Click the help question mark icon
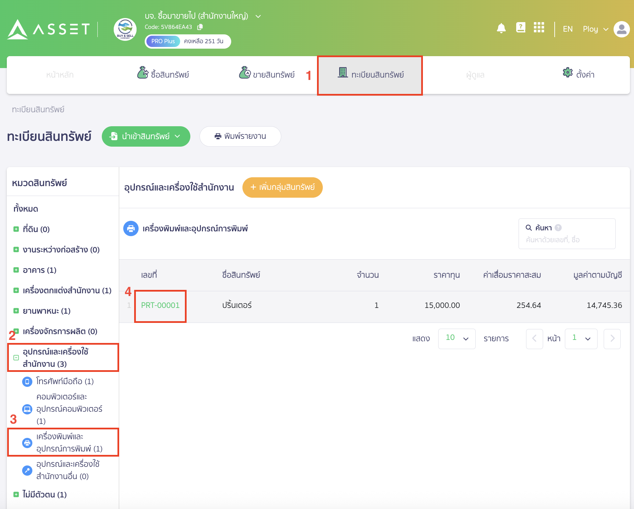 [x=521, y=27]
